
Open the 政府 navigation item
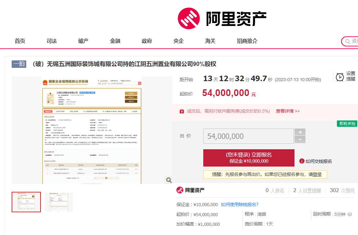[147, 41]
